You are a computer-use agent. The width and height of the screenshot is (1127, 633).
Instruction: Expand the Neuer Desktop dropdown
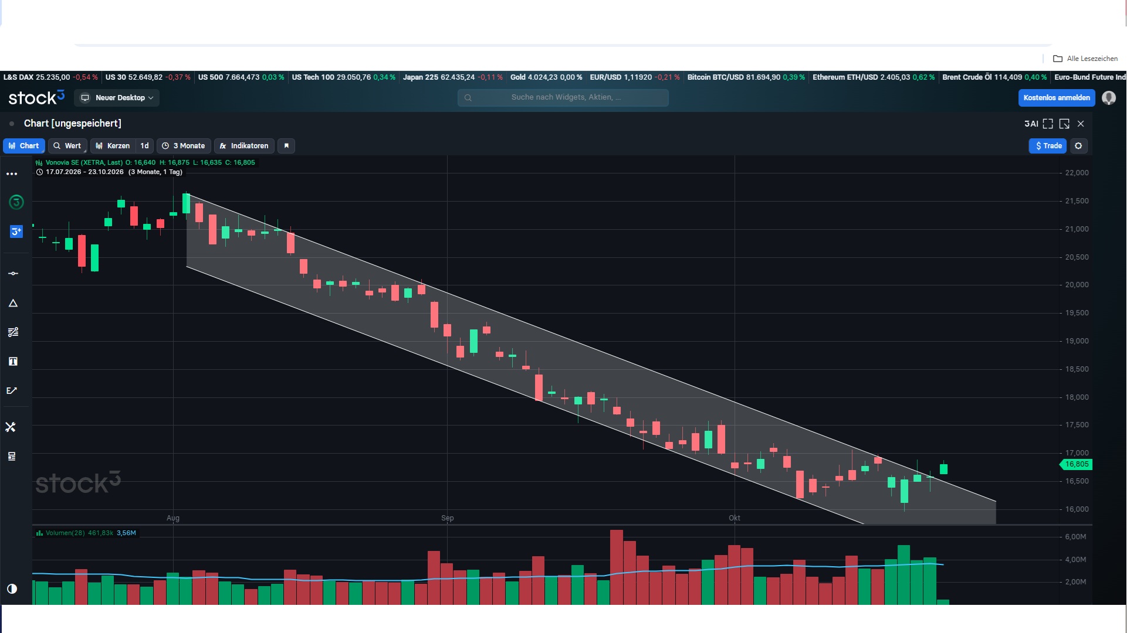(x=117, y=98)
